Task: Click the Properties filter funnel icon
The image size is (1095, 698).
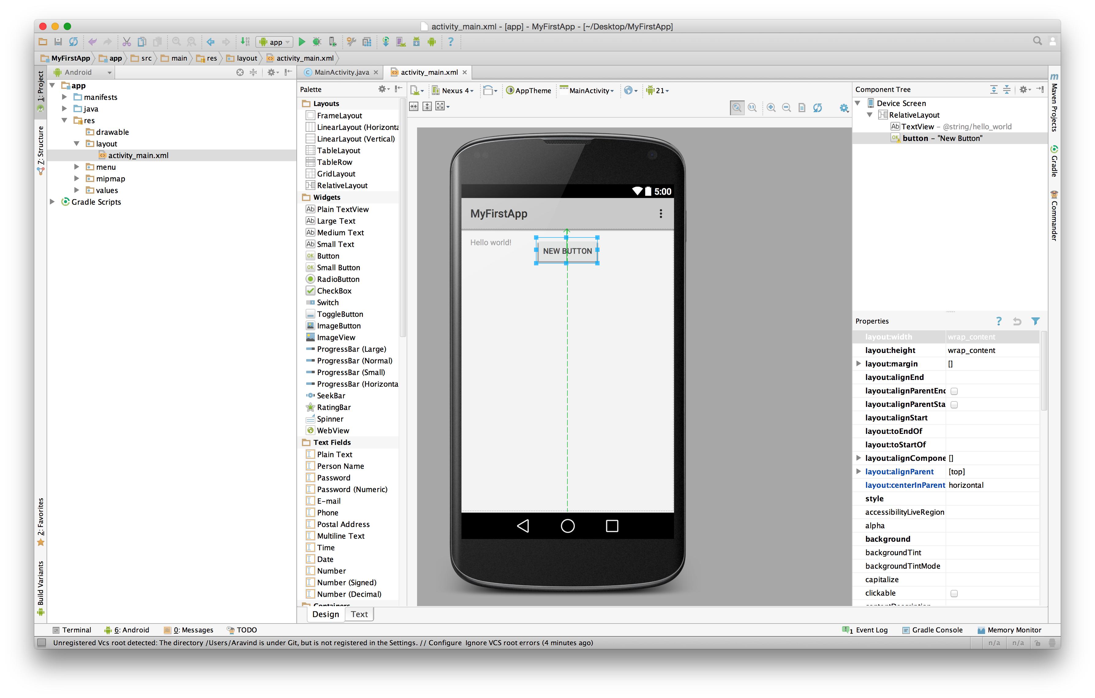Action: point(1035,321)
